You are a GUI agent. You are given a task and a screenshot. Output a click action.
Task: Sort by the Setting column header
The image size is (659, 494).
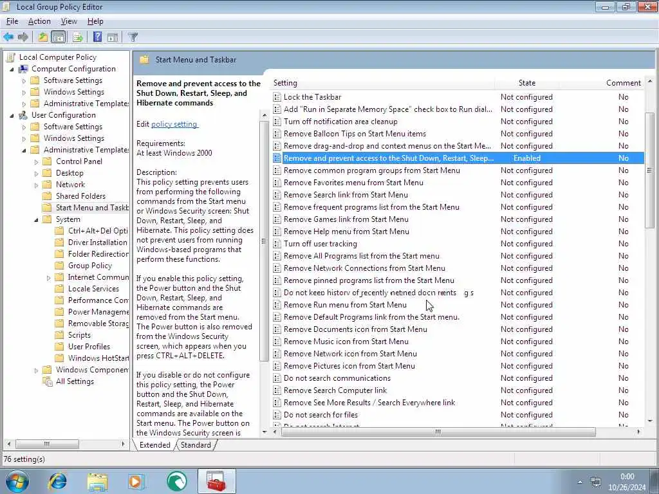pyautogui.click(x=383, y=83)
